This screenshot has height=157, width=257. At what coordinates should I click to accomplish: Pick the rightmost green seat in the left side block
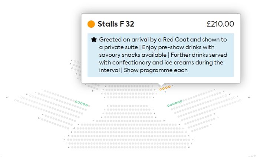(x=86, y=105)
